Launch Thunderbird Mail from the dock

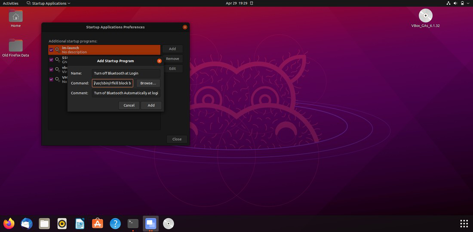[x=27, y=223]
